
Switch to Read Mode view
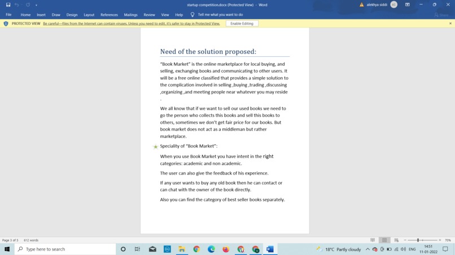(x=373, y=240)
